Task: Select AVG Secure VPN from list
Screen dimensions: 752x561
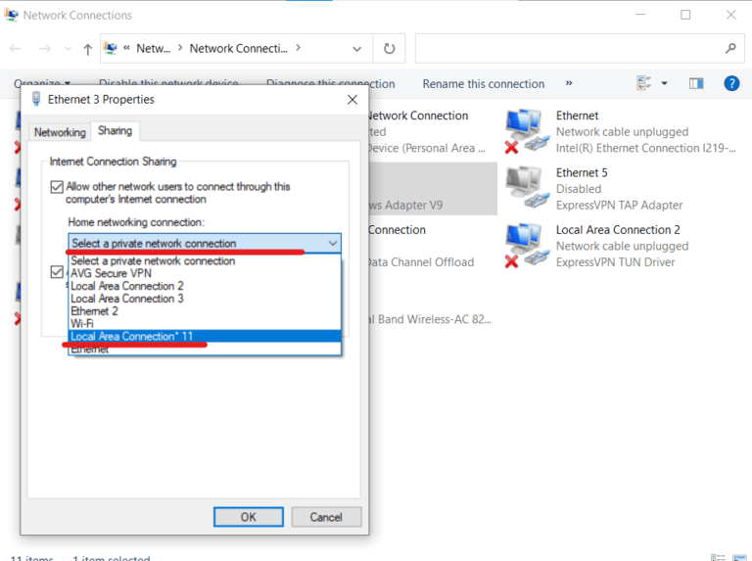Action: (111, 274)
